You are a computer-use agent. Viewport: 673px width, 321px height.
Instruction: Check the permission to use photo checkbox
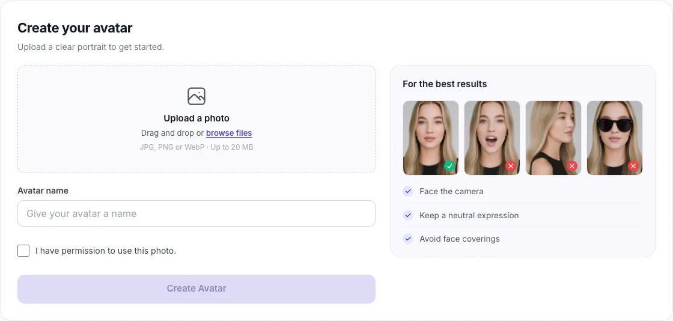(x=23, y=251)
